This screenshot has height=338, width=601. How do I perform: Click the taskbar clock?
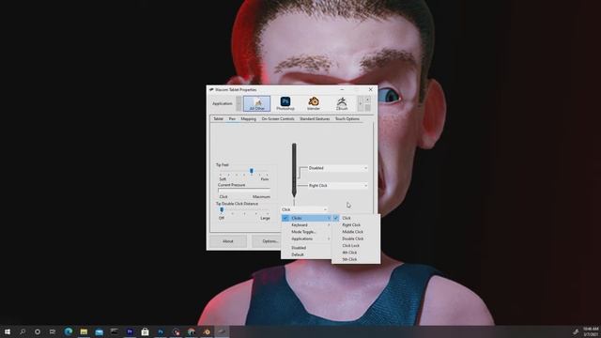coord(591,331)
